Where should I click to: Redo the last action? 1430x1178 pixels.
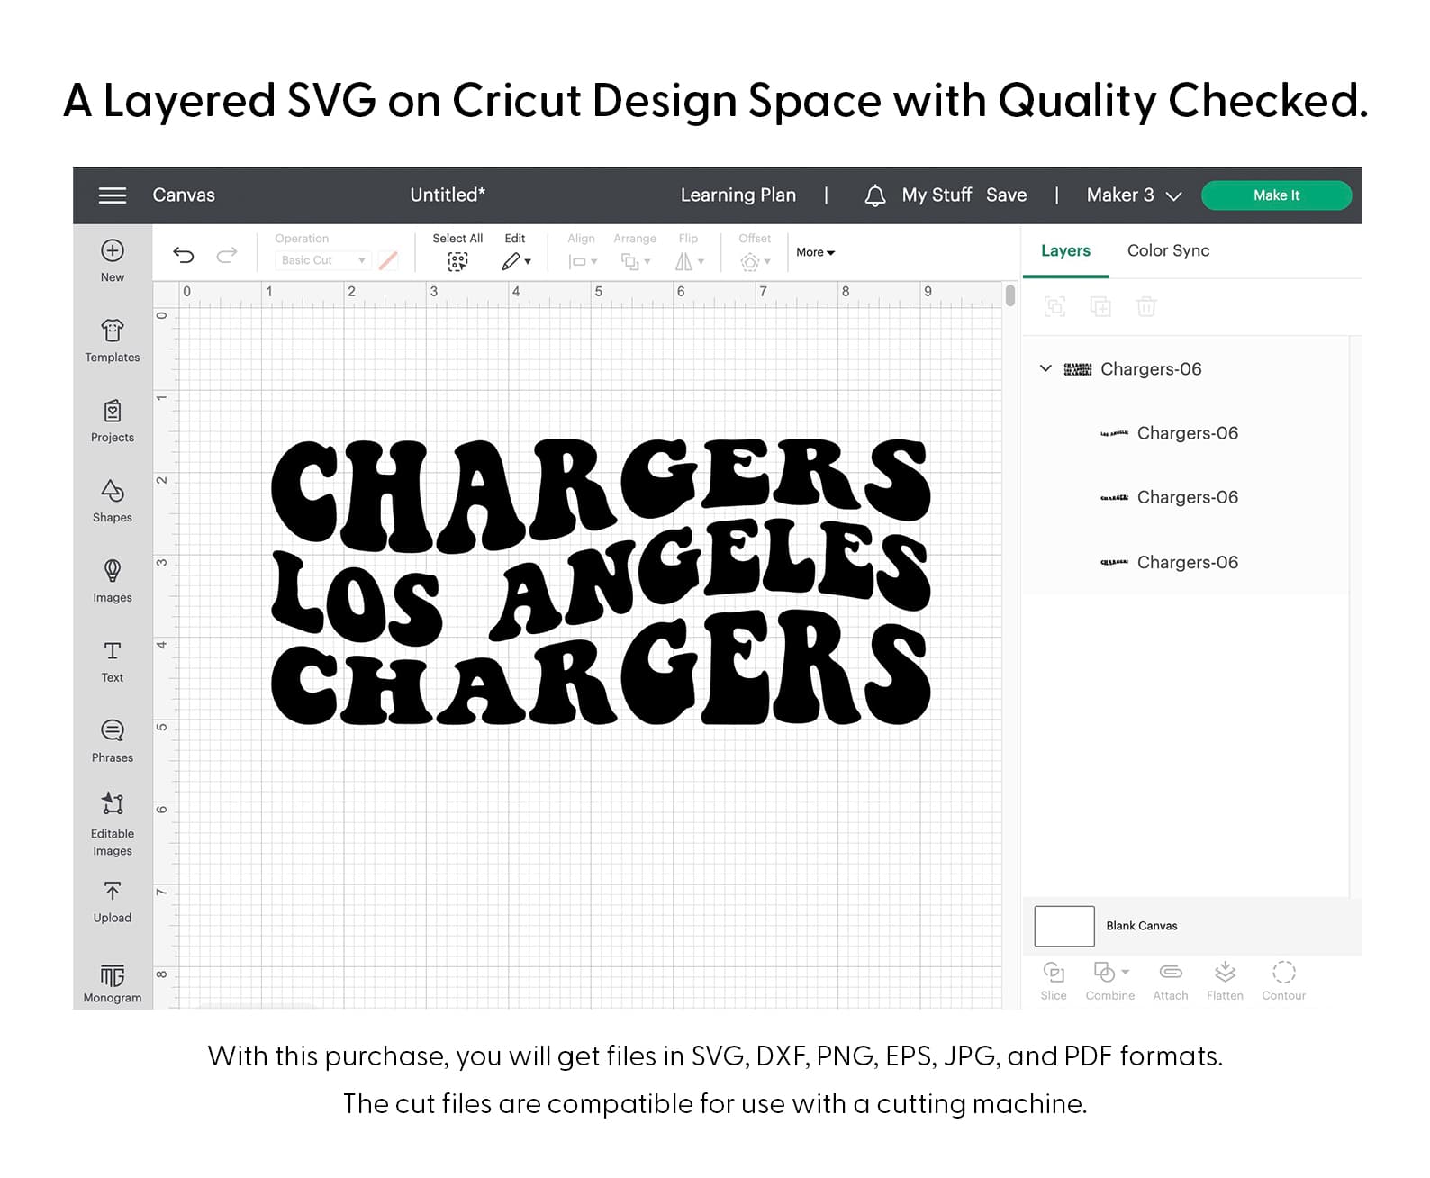[x=227, y=255]
